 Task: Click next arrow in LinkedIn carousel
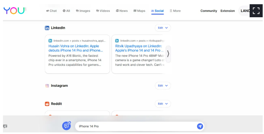[x=168, y=54]
